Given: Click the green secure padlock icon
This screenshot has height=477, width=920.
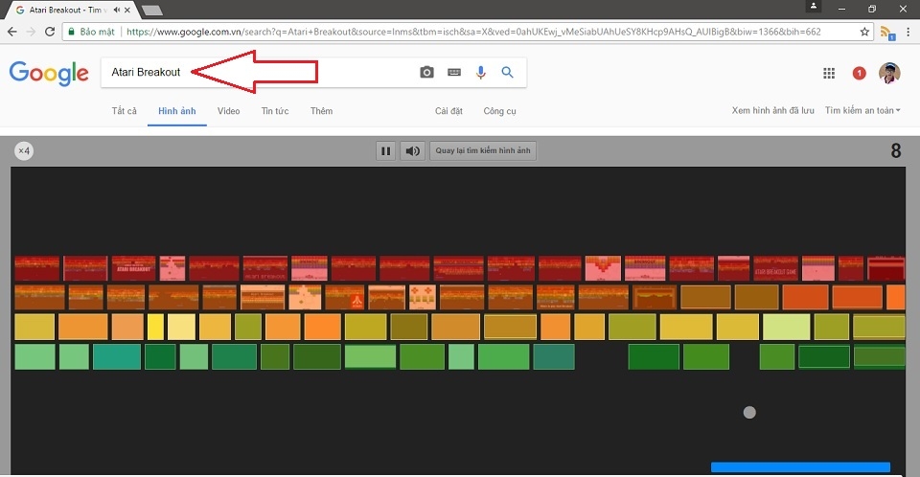Looking at the screenshot, I should 72,32.
